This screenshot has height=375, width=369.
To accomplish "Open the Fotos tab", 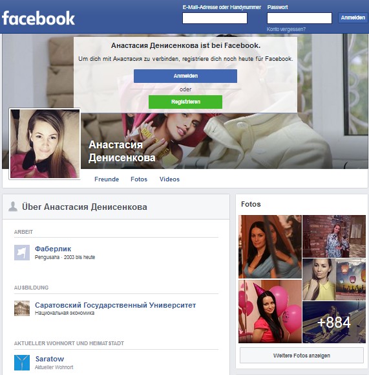I will point(139,179).
